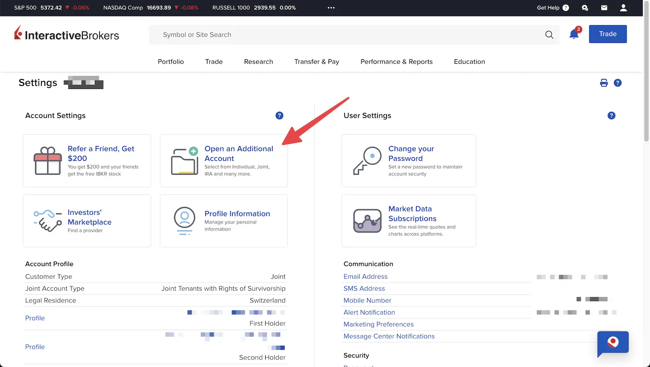Viewport: 650px width, 367px height.
Task: Open Marketing Preferences
Action: point(378,324)
